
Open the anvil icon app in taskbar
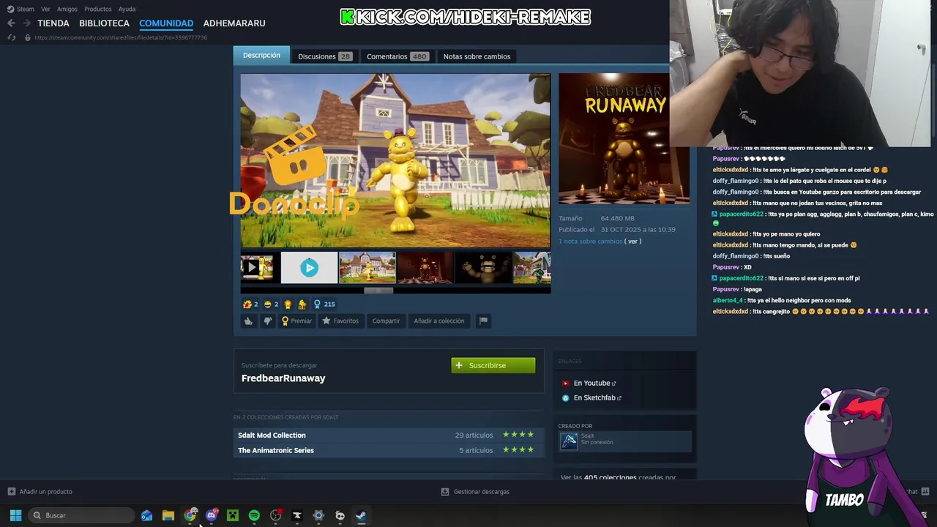[x=297, y=515]
